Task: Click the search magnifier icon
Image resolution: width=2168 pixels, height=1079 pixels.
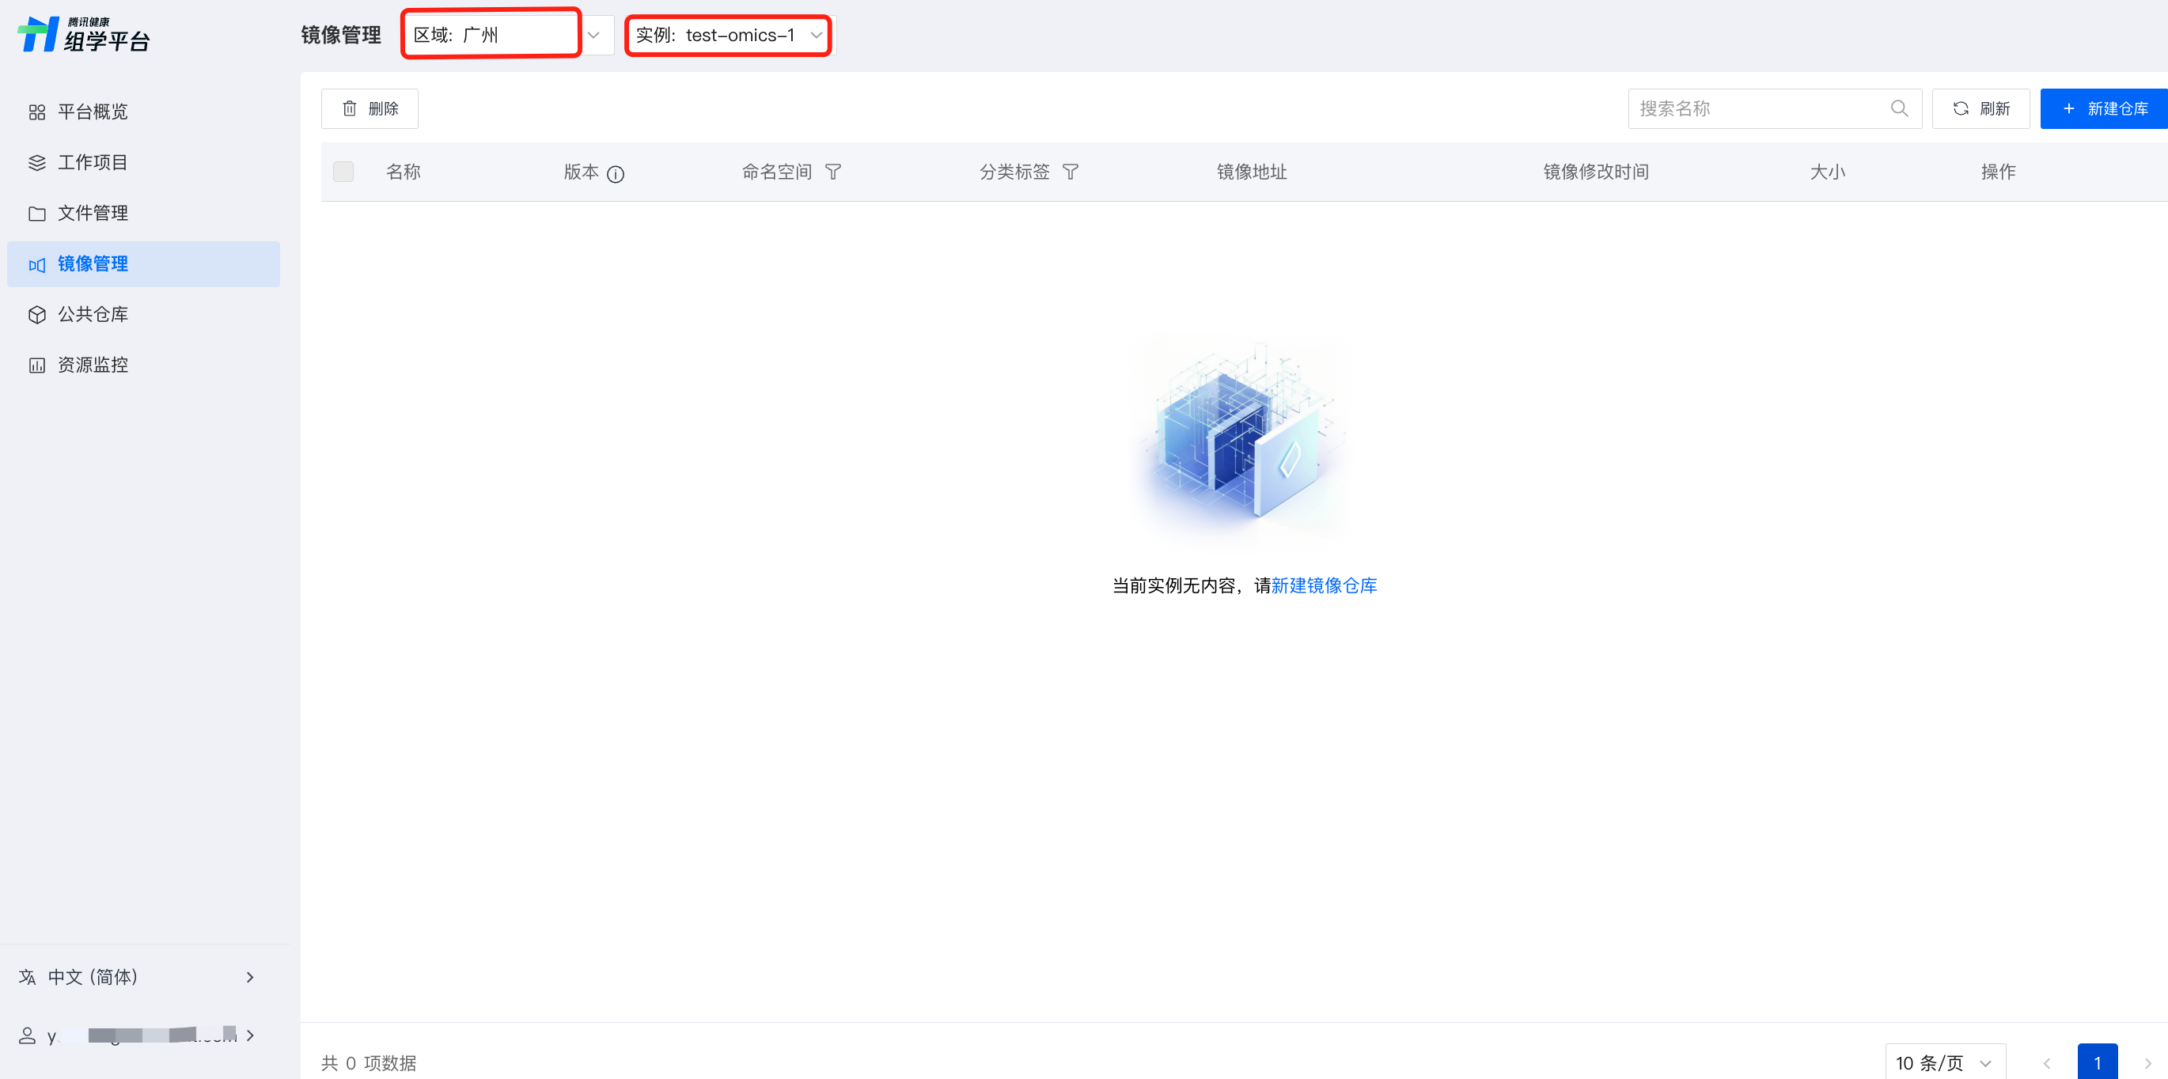Action: pos(1899,108)
